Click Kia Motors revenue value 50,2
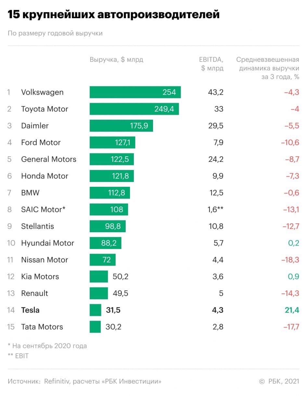Image resolution: width=307 pixels, height=396 pixels. [120, 277]
